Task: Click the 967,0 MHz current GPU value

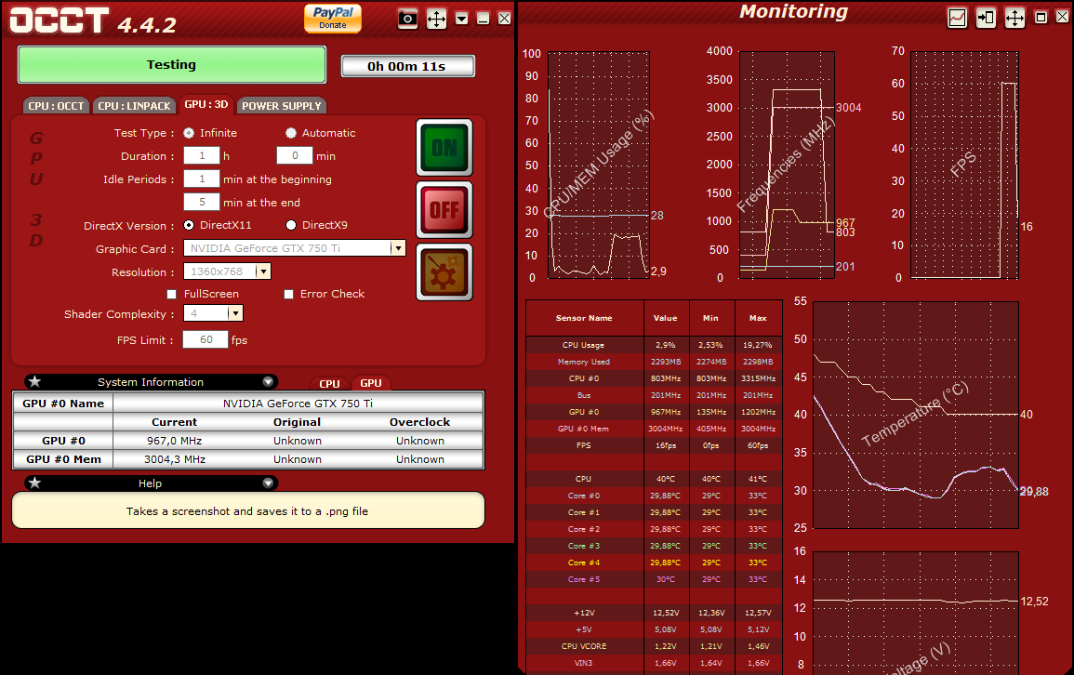Action: coord(175,441)
